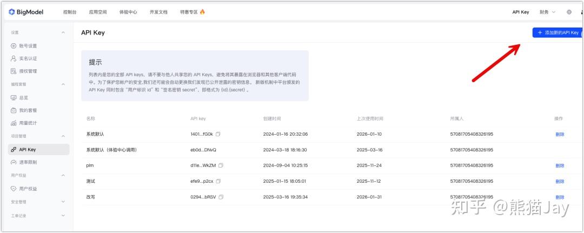The height and width of the screenshot is (233, 584).
Task: Expand the 安全管理 sidebar section
Action: tap(63, 202)
